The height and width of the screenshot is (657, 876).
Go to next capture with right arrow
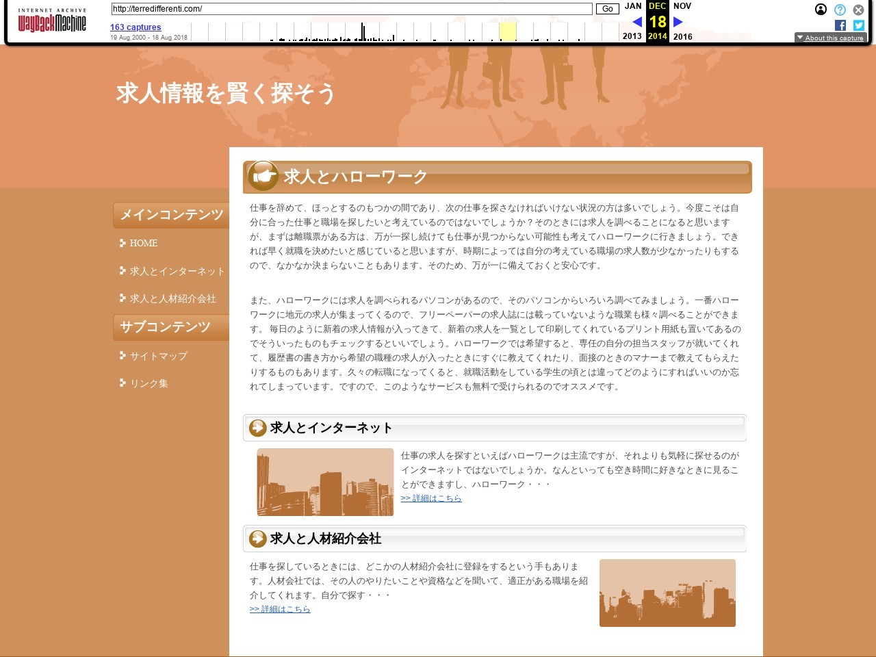click(x=678, y=22)
